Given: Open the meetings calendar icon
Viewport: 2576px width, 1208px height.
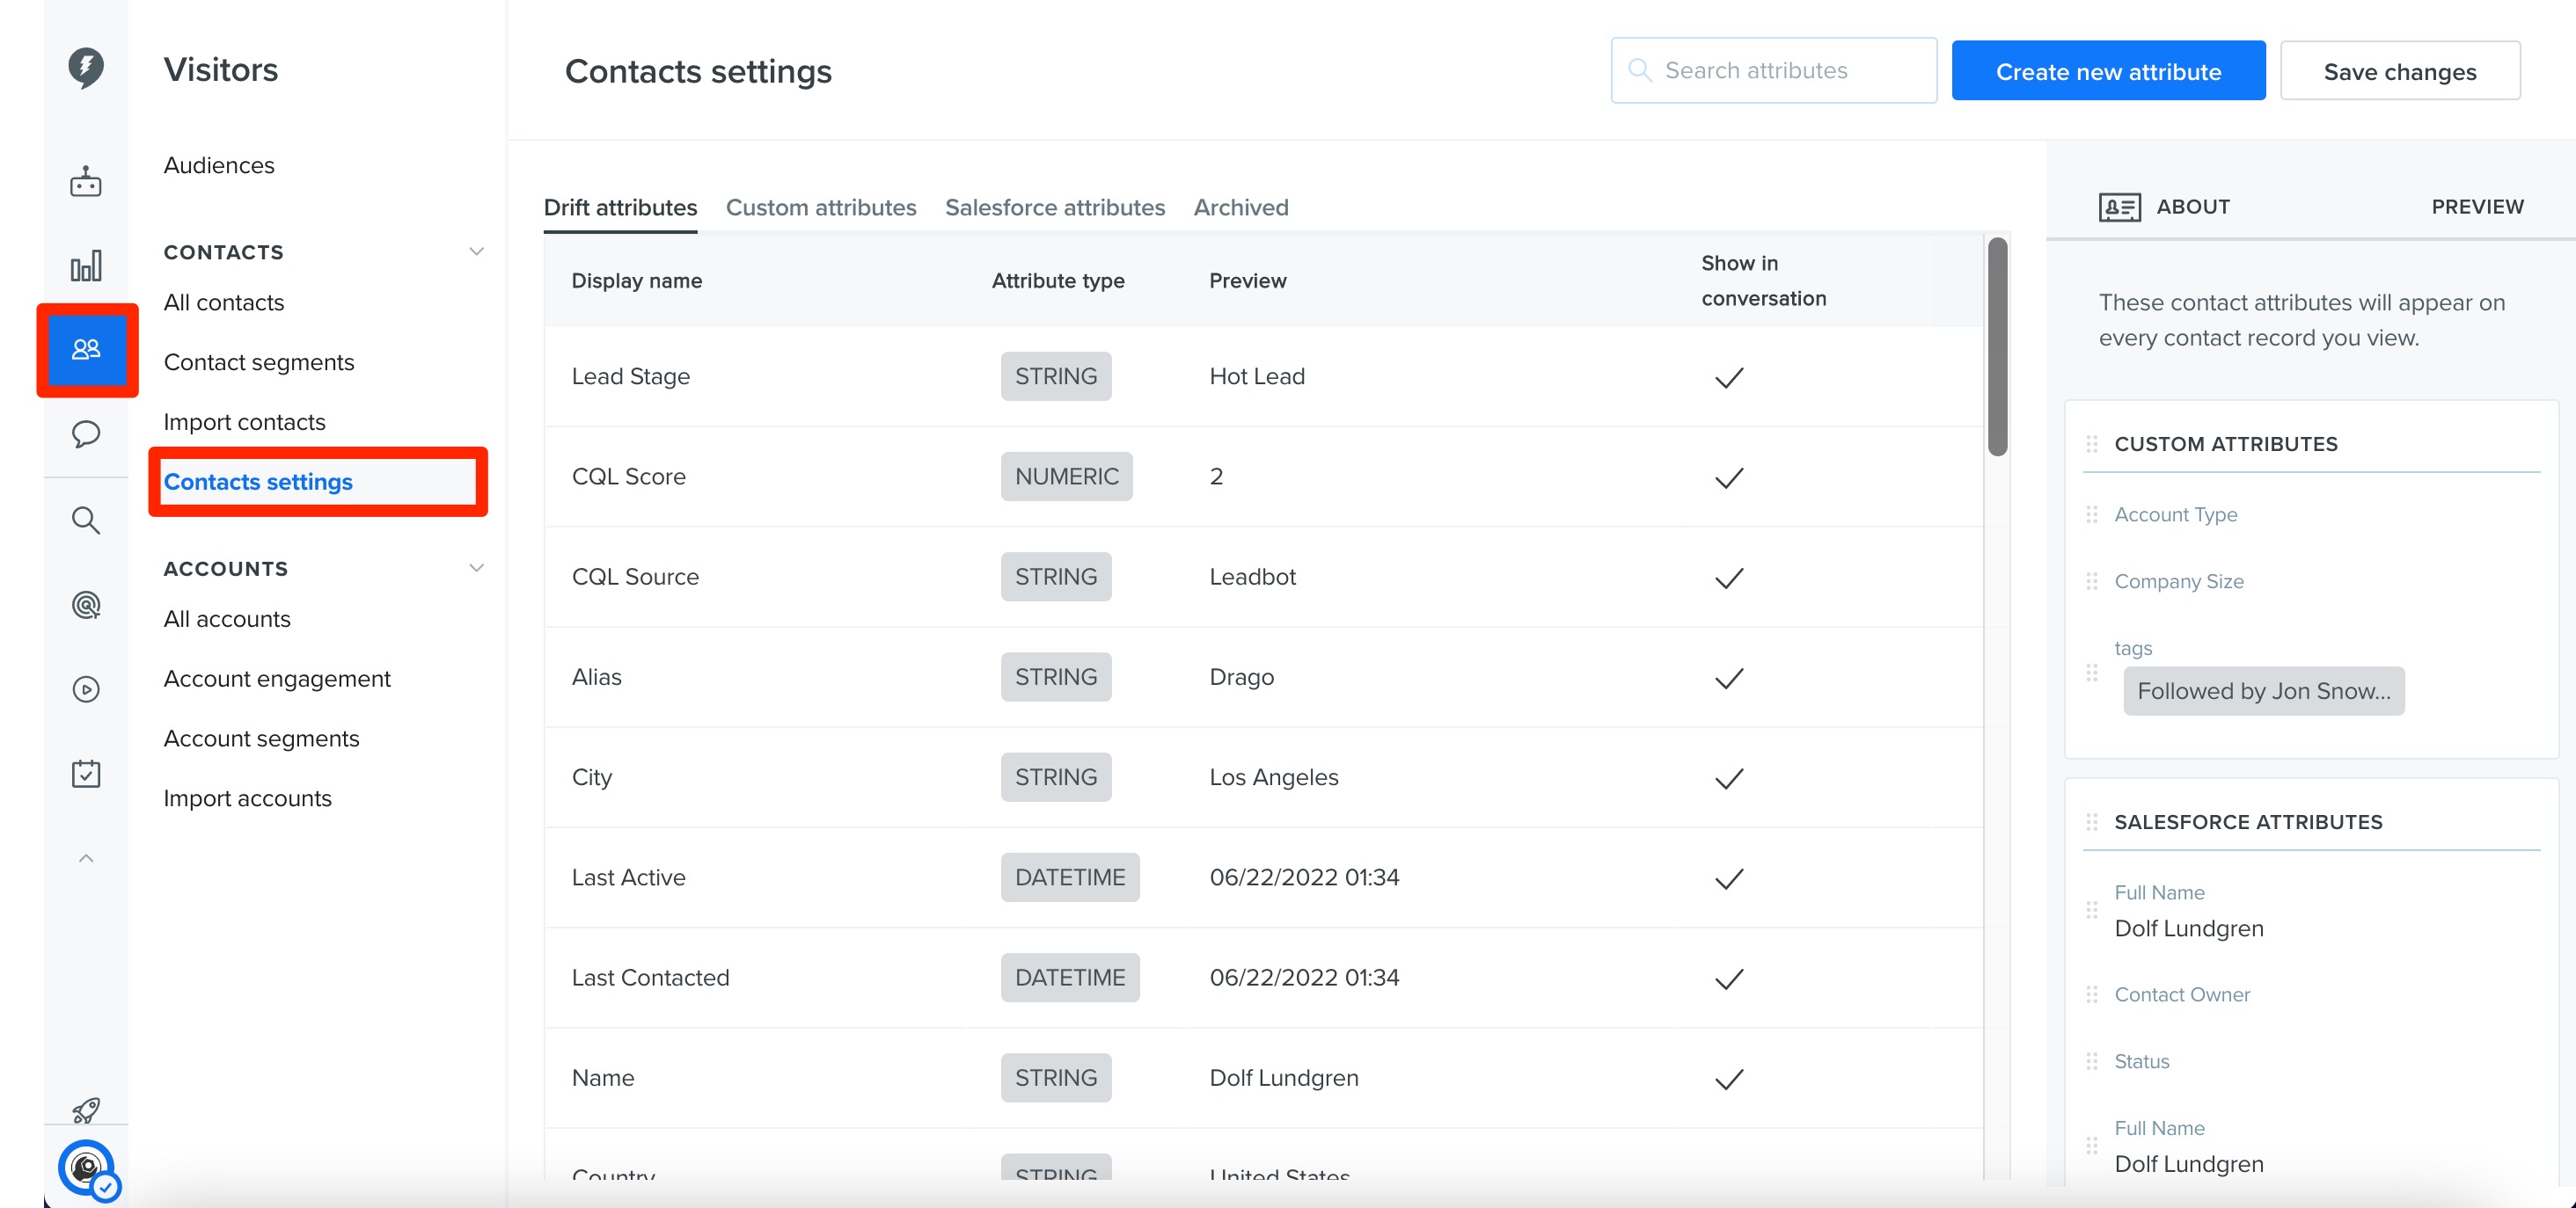Looking at the screenshot, I should 86,774.
